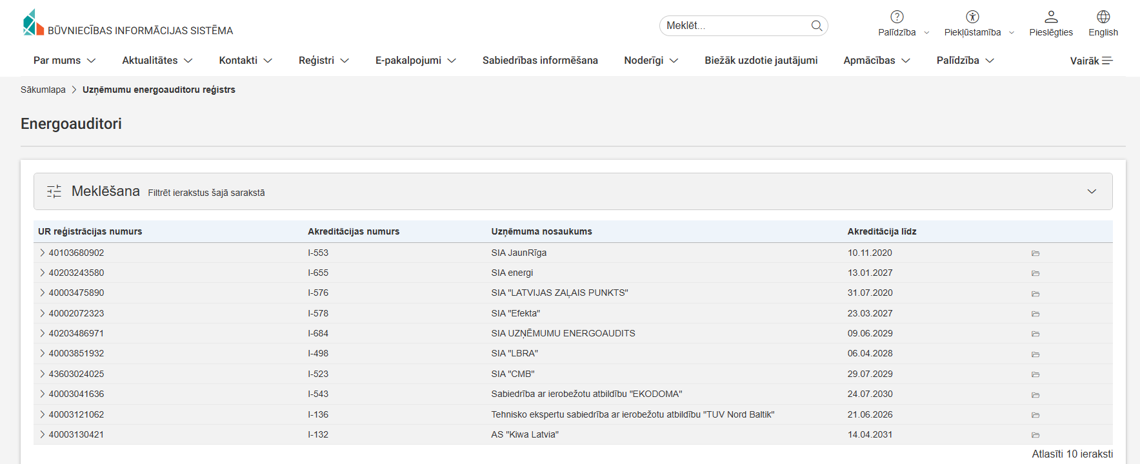Open the Par mums menu
The height and width of the screenshot is (464, 1140).
coord(65,61)
